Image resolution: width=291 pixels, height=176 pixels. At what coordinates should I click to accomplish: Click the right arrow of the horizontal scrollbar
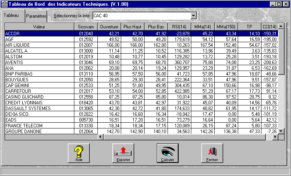tap(275, 137)
